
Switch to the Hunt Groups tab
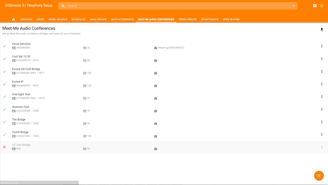tap(98, 20)
